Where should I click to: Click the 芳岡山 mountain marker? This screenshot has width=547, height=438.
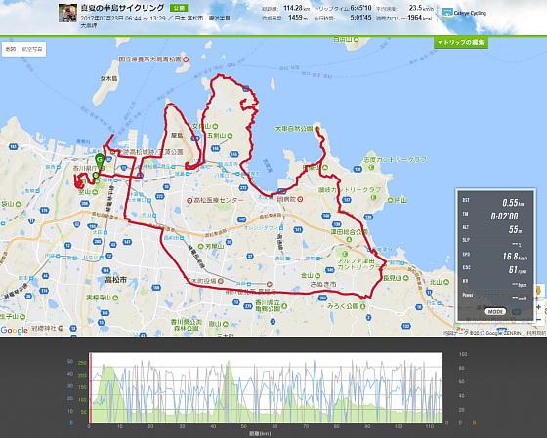point(200,246)
